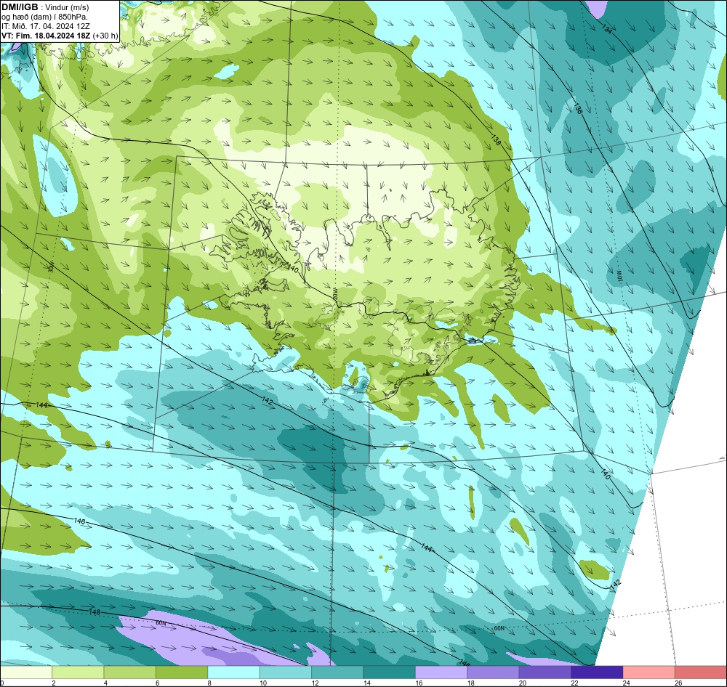
Task: Click the 'DMI/IGB : Vindur (m/s)' title text
Action: click(x=45, y=7)
